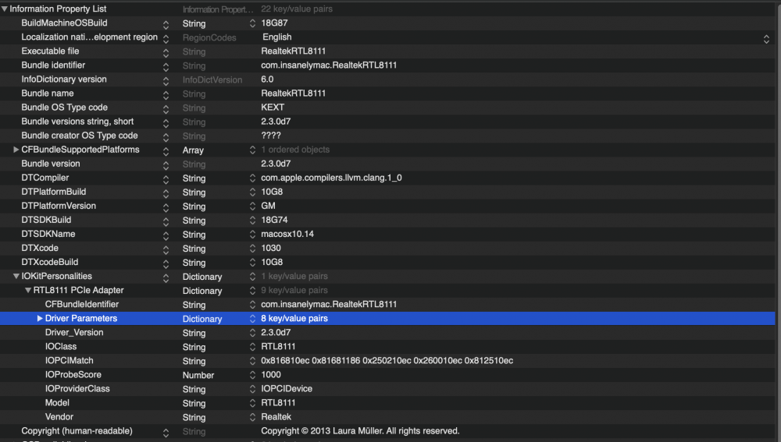Viewport: 781px width, 442px height.
Task: Change RTL8111 PCIe Adapter Dictionary type
Action: click(x=252, y=291)
